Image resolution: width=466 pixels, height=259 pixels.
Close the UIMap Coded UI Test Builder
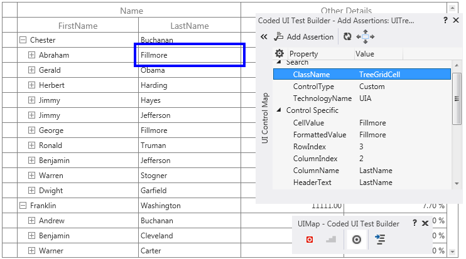pos(425,223)
